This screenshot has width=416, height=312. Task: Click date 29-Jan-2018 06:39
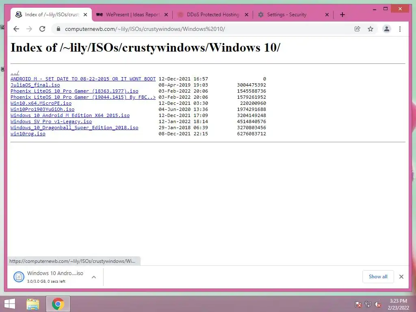pos(183,128)
